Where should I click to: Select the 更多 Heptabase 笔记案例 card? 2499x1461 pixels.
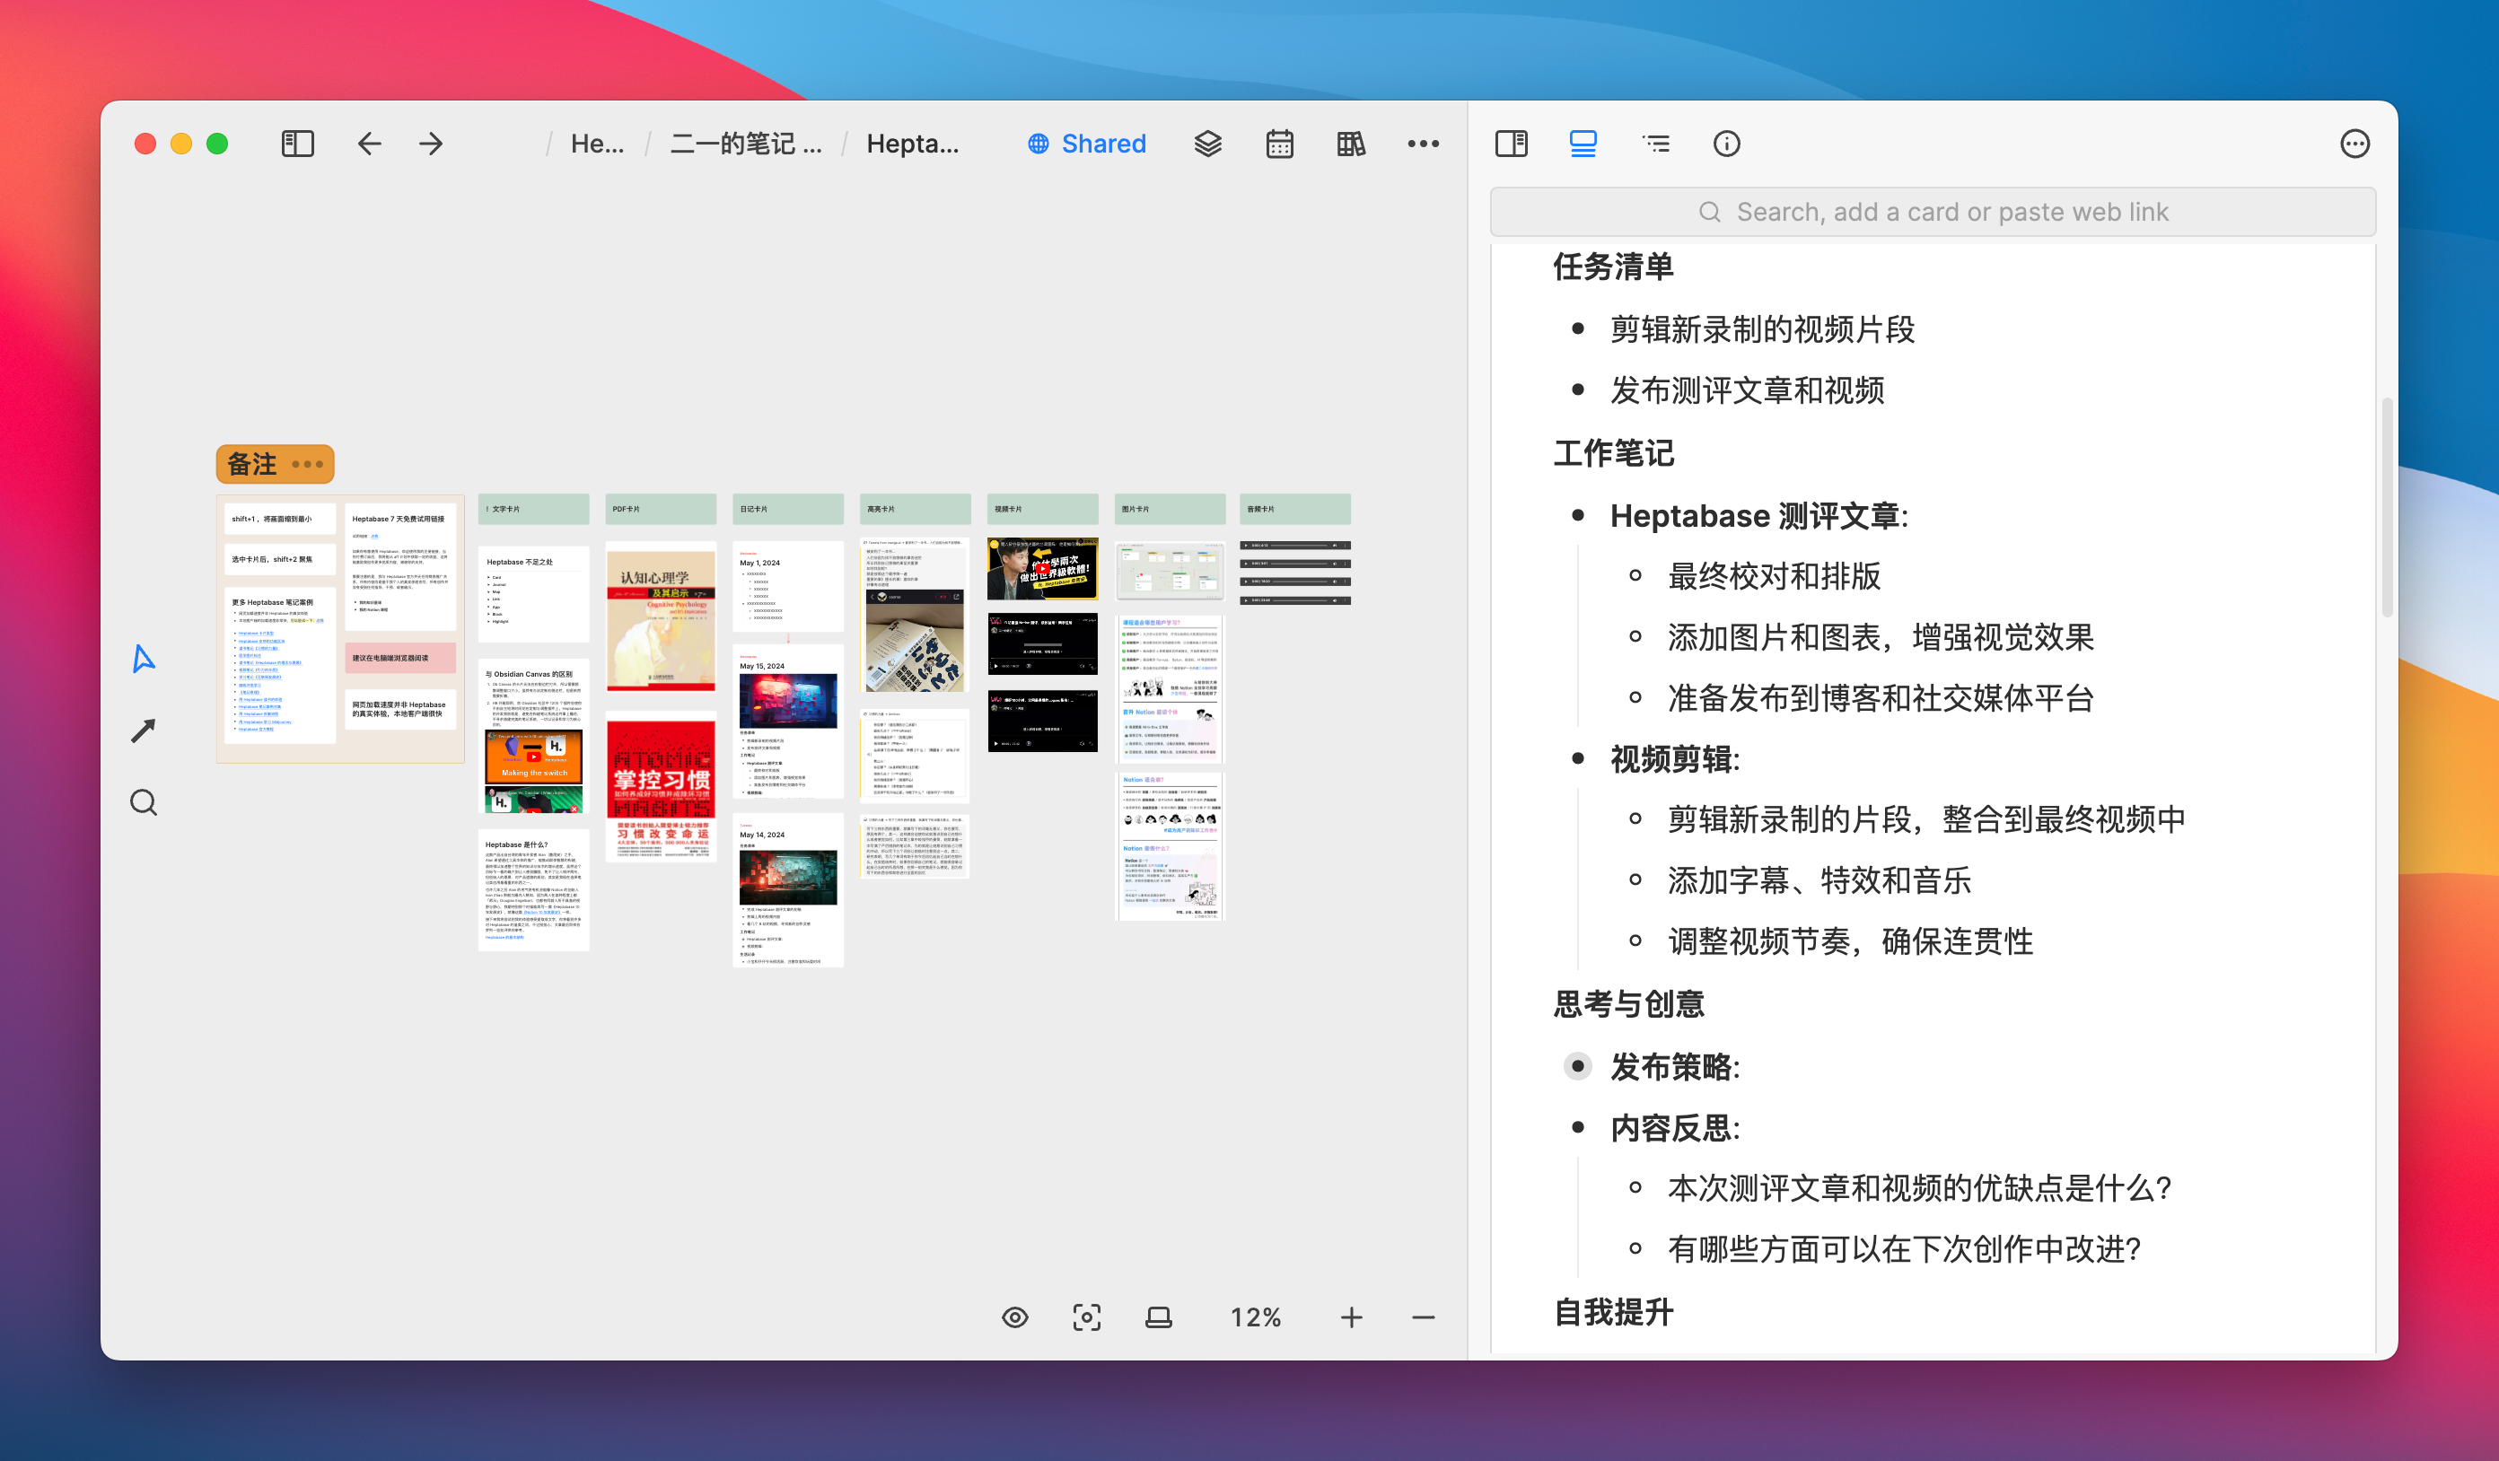(x=280, y=665)
